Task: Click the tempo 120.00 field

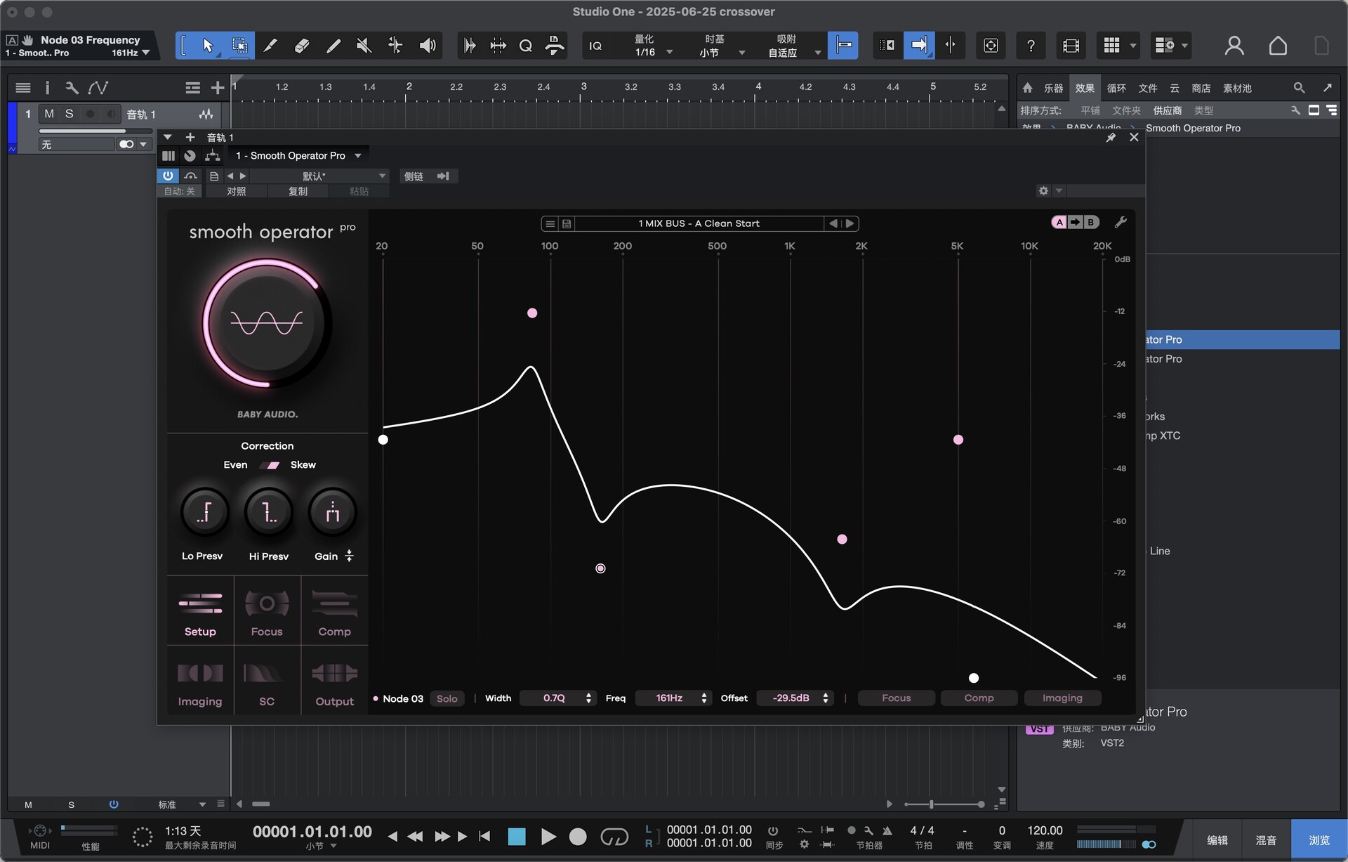Action: 1045,830
